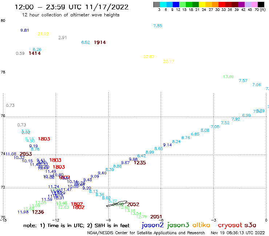Click the NOAA/NESDIS Center credit line

coord(146,233)
